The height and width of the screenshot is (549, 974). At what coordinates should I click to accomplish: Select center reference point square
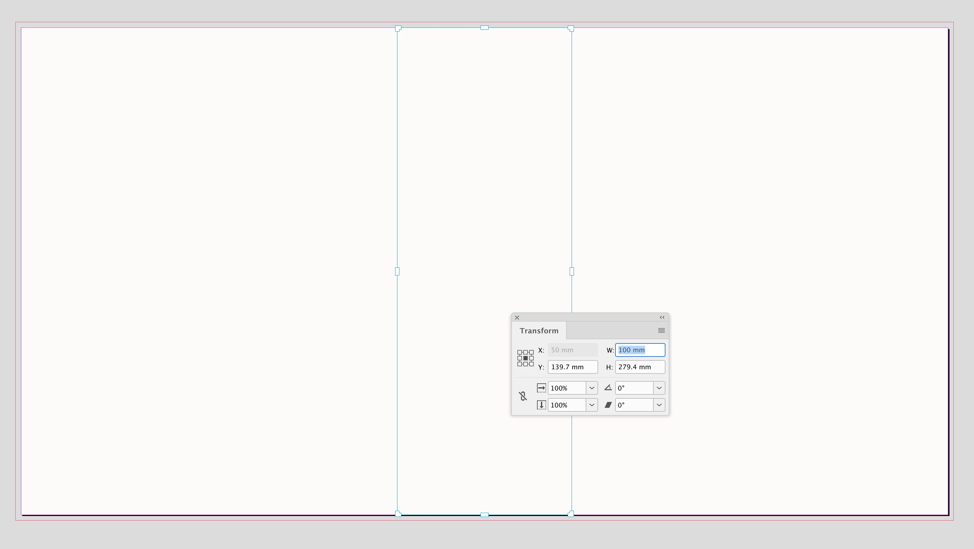[x=526, y=358]
